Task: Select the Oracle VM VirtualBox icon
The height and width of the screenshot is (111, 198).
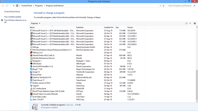Action: pos(31,66)
